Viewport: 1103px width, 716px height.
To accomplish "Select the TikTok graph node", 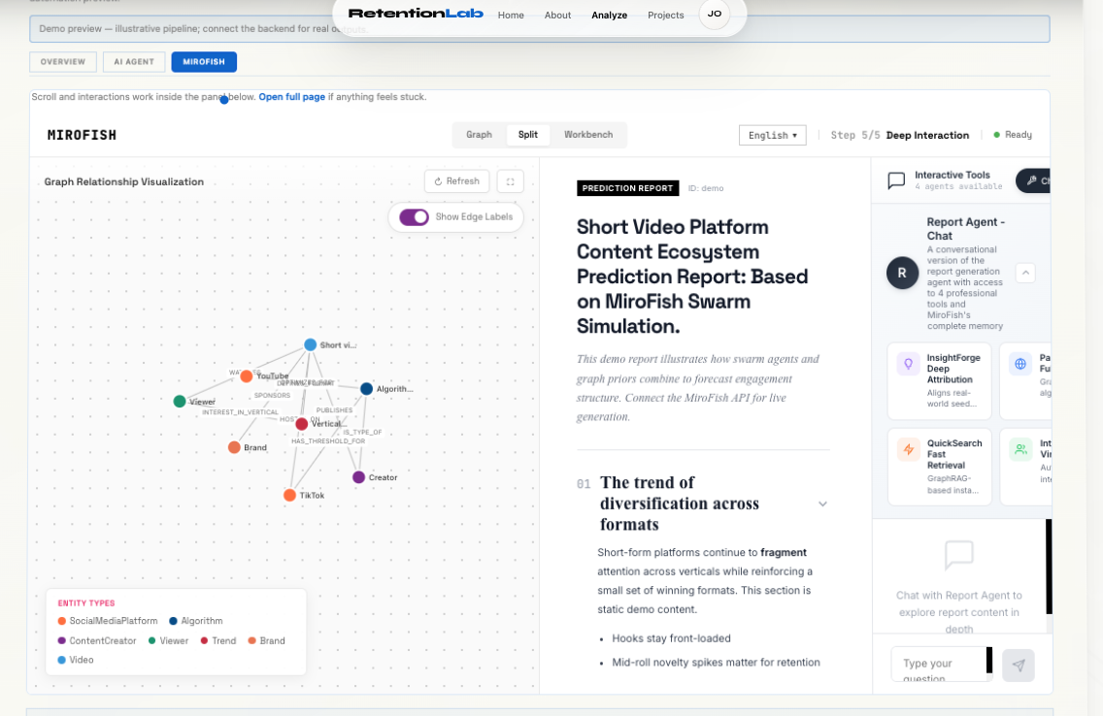I will click(289, 496).
